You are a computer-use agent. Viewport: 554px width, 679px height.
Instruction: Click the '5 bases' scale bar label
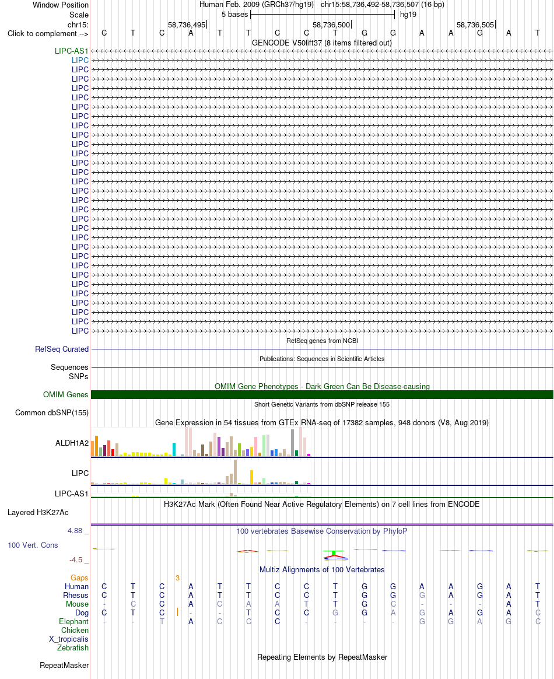click(x=234, y=14)
